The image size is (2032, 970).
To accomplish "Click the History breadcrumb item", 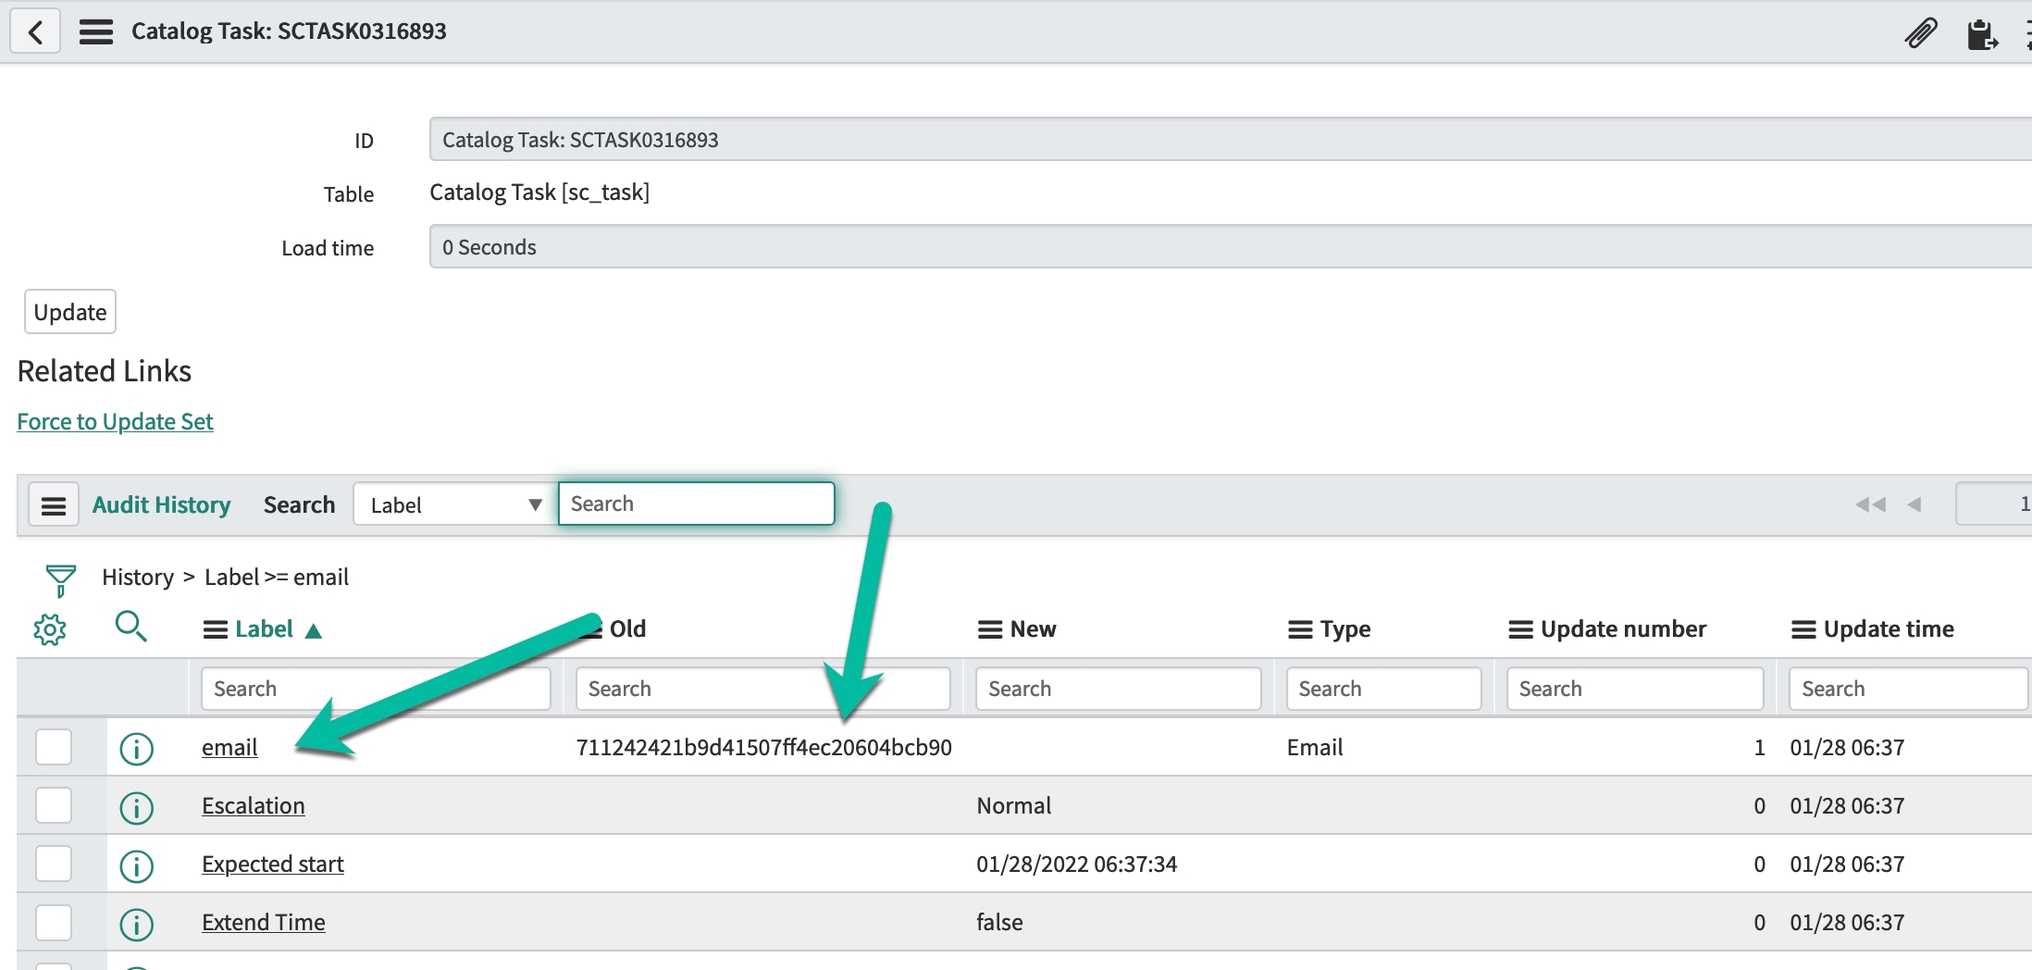I will pos(138,578).
